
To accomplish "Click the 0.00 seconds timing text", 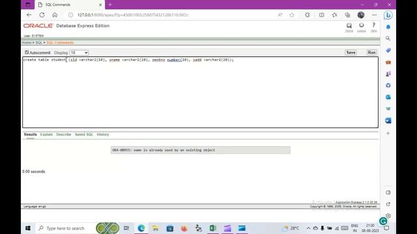I will tap(33, 172).
